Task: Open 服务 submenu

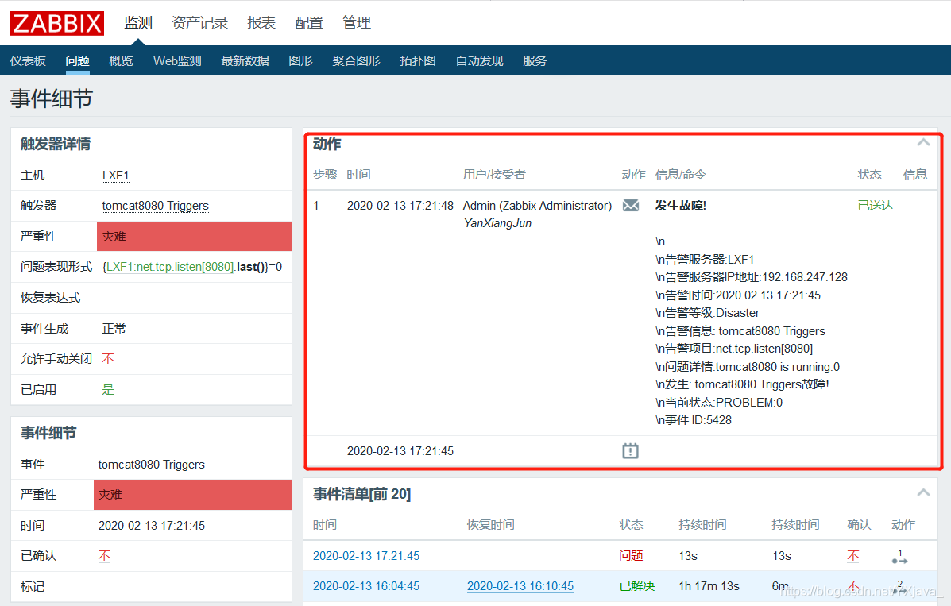Action: coord(535,60)
